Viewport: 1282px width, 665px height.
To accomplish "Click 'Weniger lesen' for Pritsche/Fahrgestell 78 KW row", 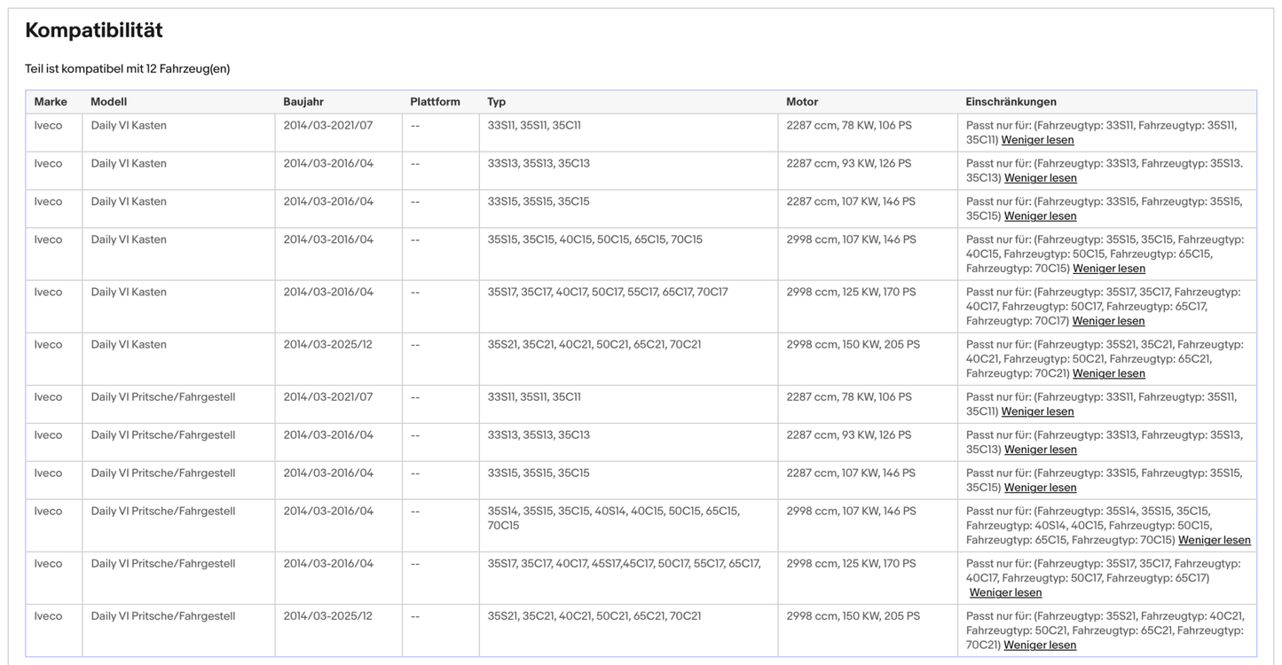I will 1037,411.
